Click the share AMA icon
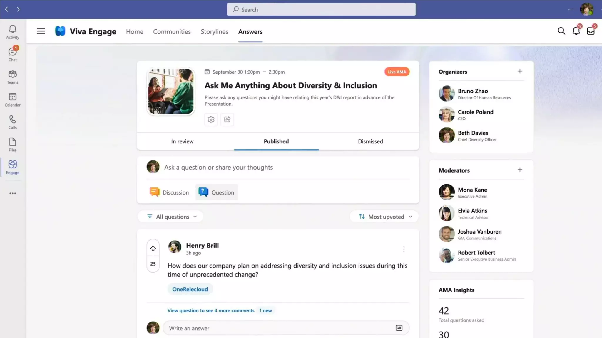The width and height of the screenshot is (602, 338). coord(227,119)
